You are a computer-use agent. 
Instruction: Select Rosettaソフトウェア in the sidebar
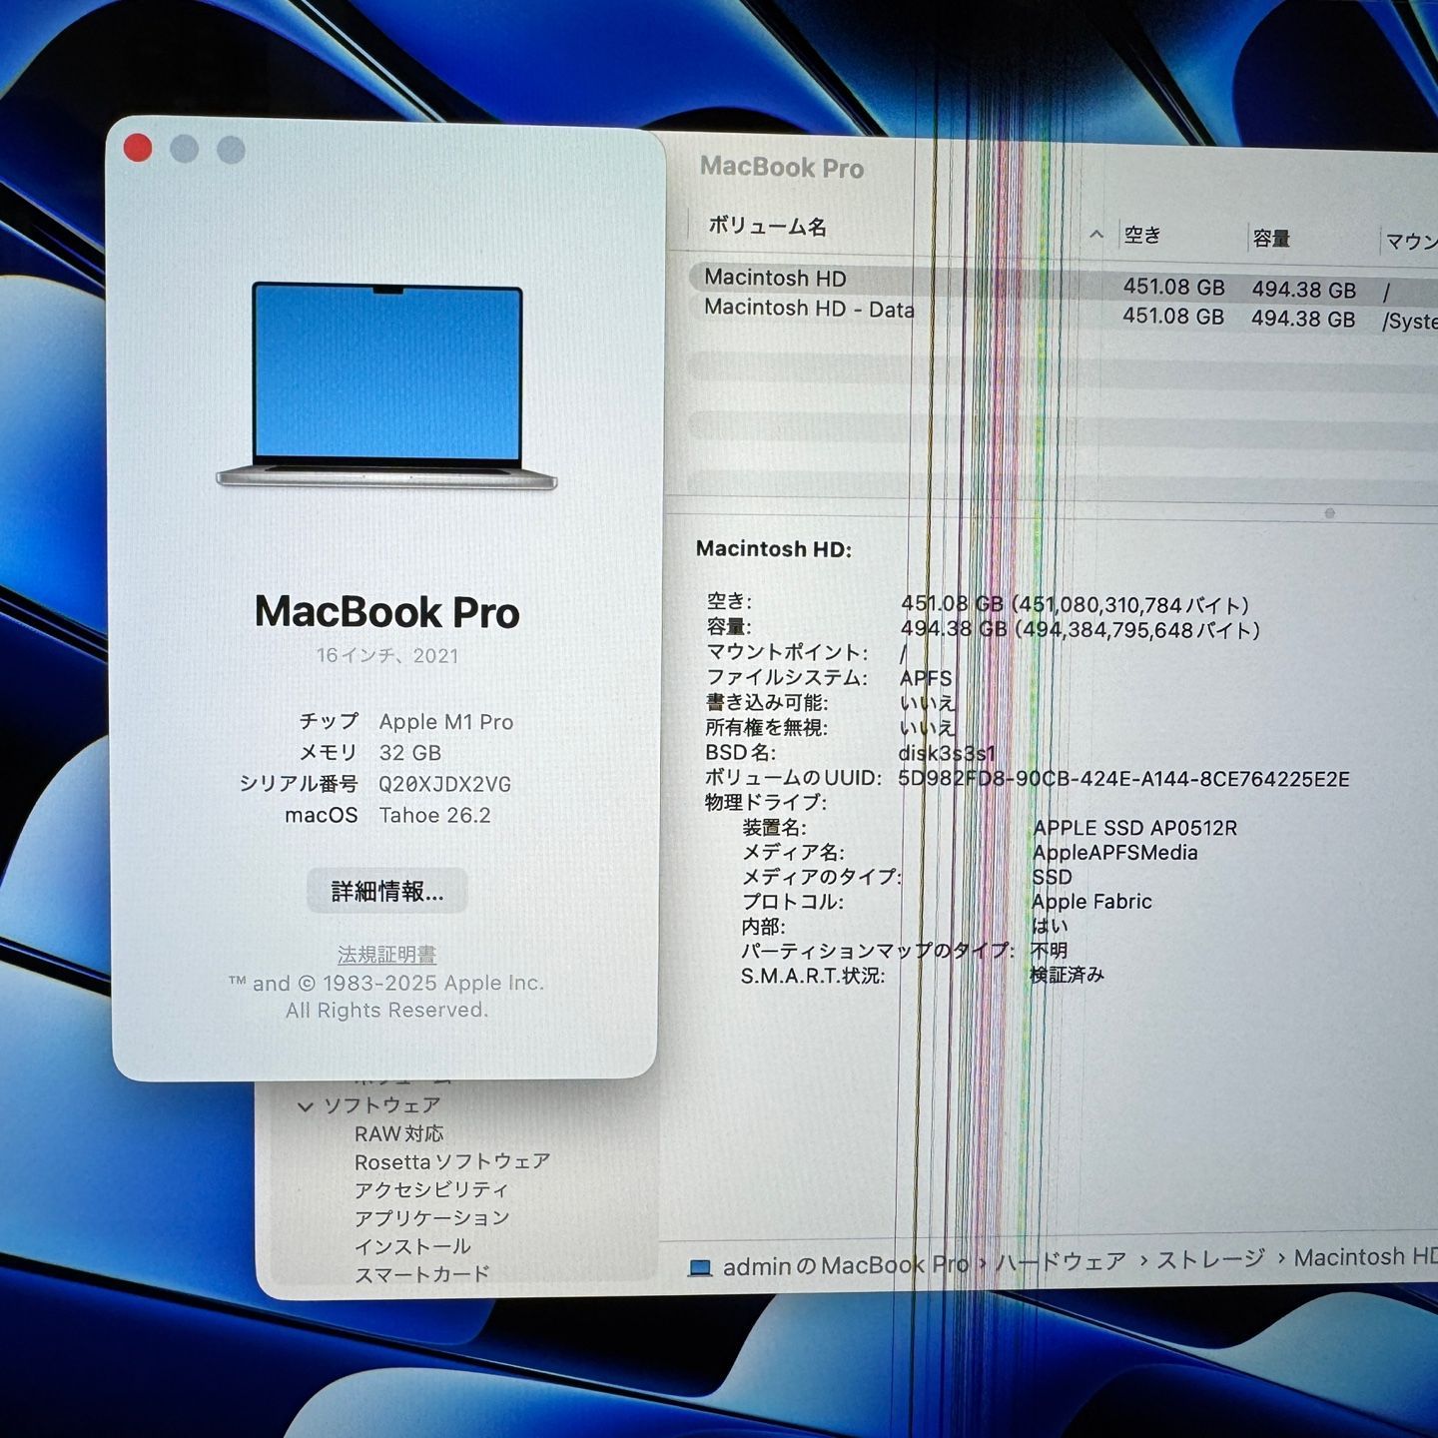pyautogui.click(x=452, y=1161)
